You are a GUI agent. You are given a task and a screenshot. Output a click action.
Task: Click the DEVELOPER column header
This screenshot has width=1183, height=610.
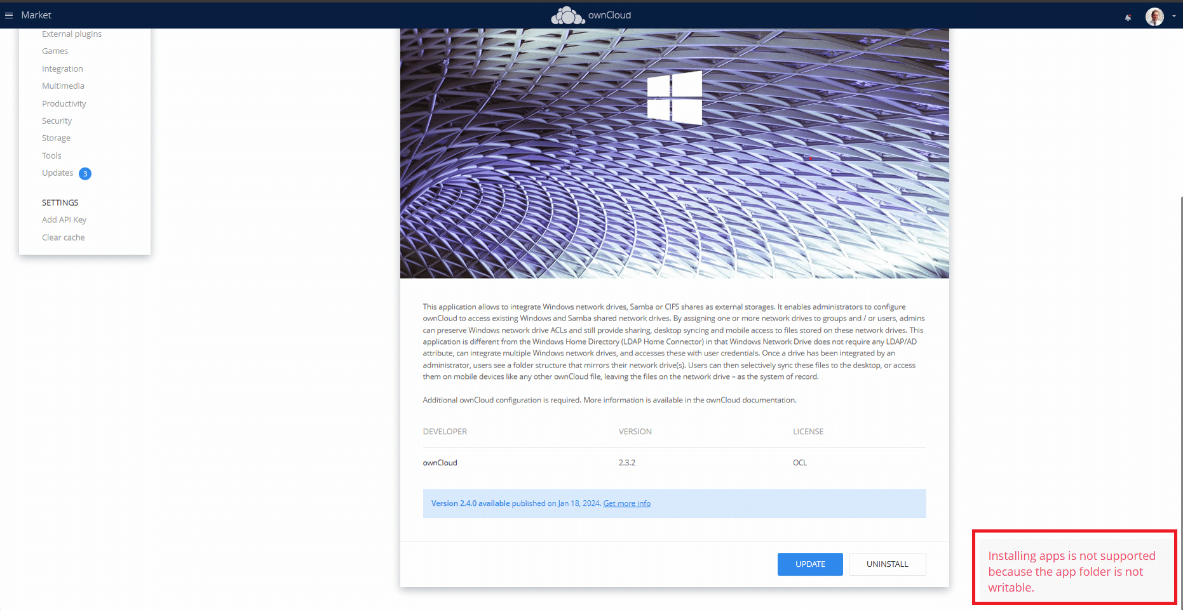[x=445, y=432]
